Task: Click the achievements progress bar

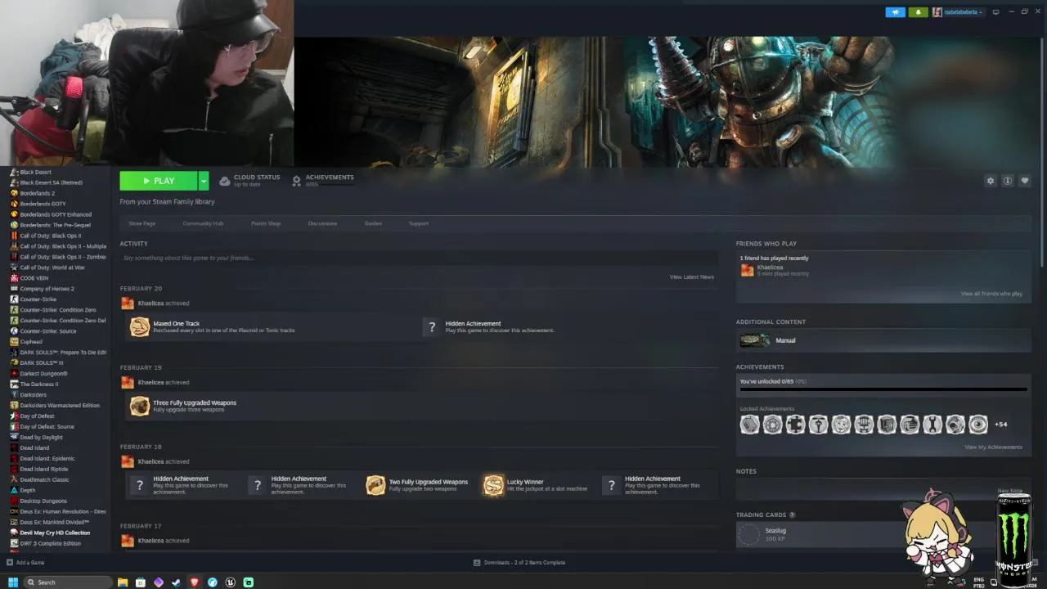Action: point(883,390)
